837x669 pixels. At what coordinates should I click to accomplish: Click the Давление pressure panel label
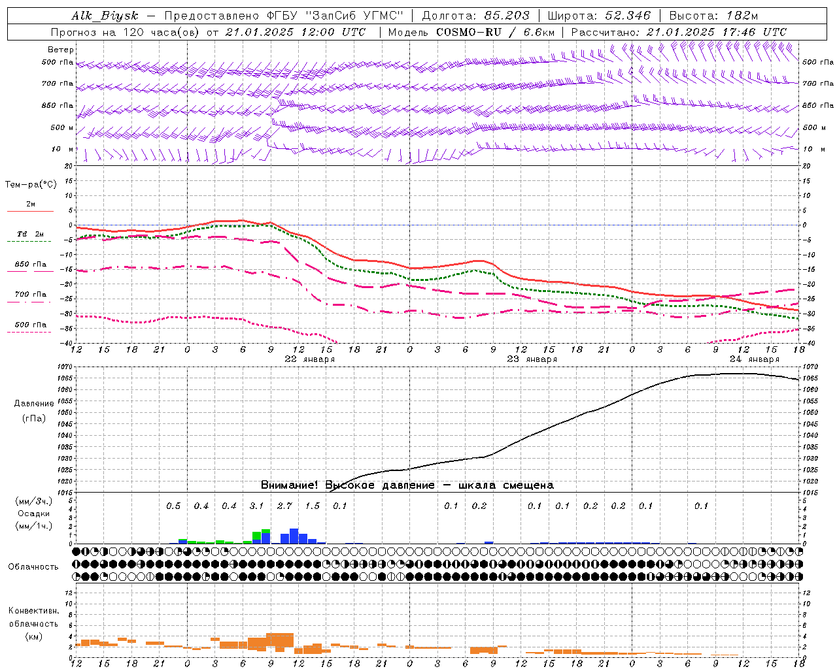[34, 404]
